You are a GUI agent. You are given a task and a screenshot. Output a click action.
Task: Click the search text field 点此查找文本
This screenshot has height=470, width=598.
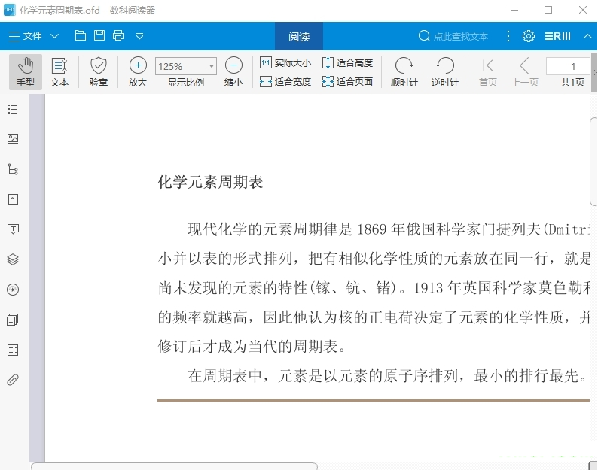[460, 36]
